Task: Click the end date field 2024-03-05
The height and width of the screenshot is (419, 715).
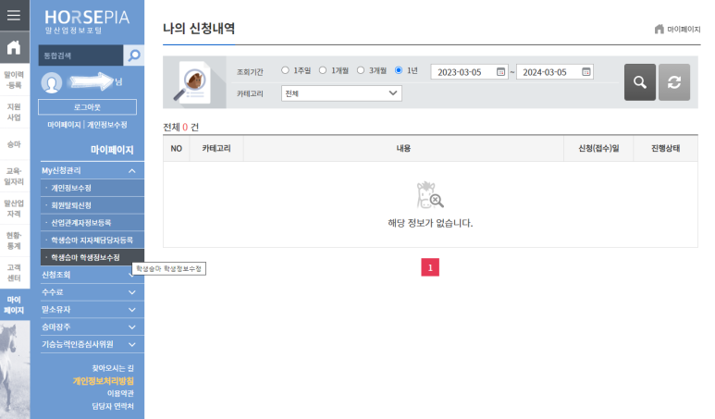Action: [554, 71]
